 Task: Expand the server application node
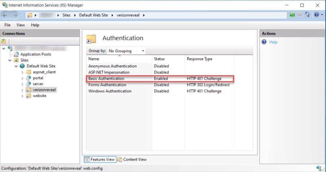[x=22, y=84]
